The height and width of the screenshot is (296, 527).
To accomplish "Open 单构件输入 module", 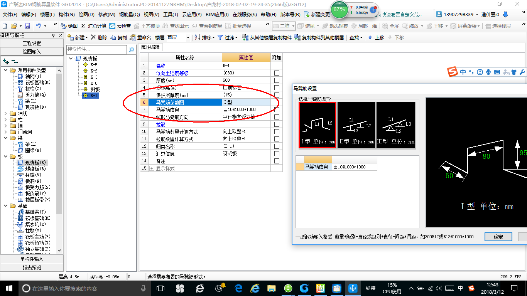I will pyautogui.click(x=32, y=259).
